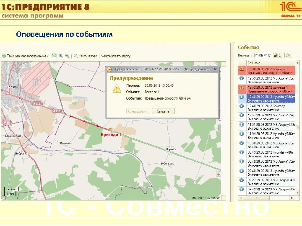
Task: Select the 09:40 MB Axor event row
Action: pos(266,163)
